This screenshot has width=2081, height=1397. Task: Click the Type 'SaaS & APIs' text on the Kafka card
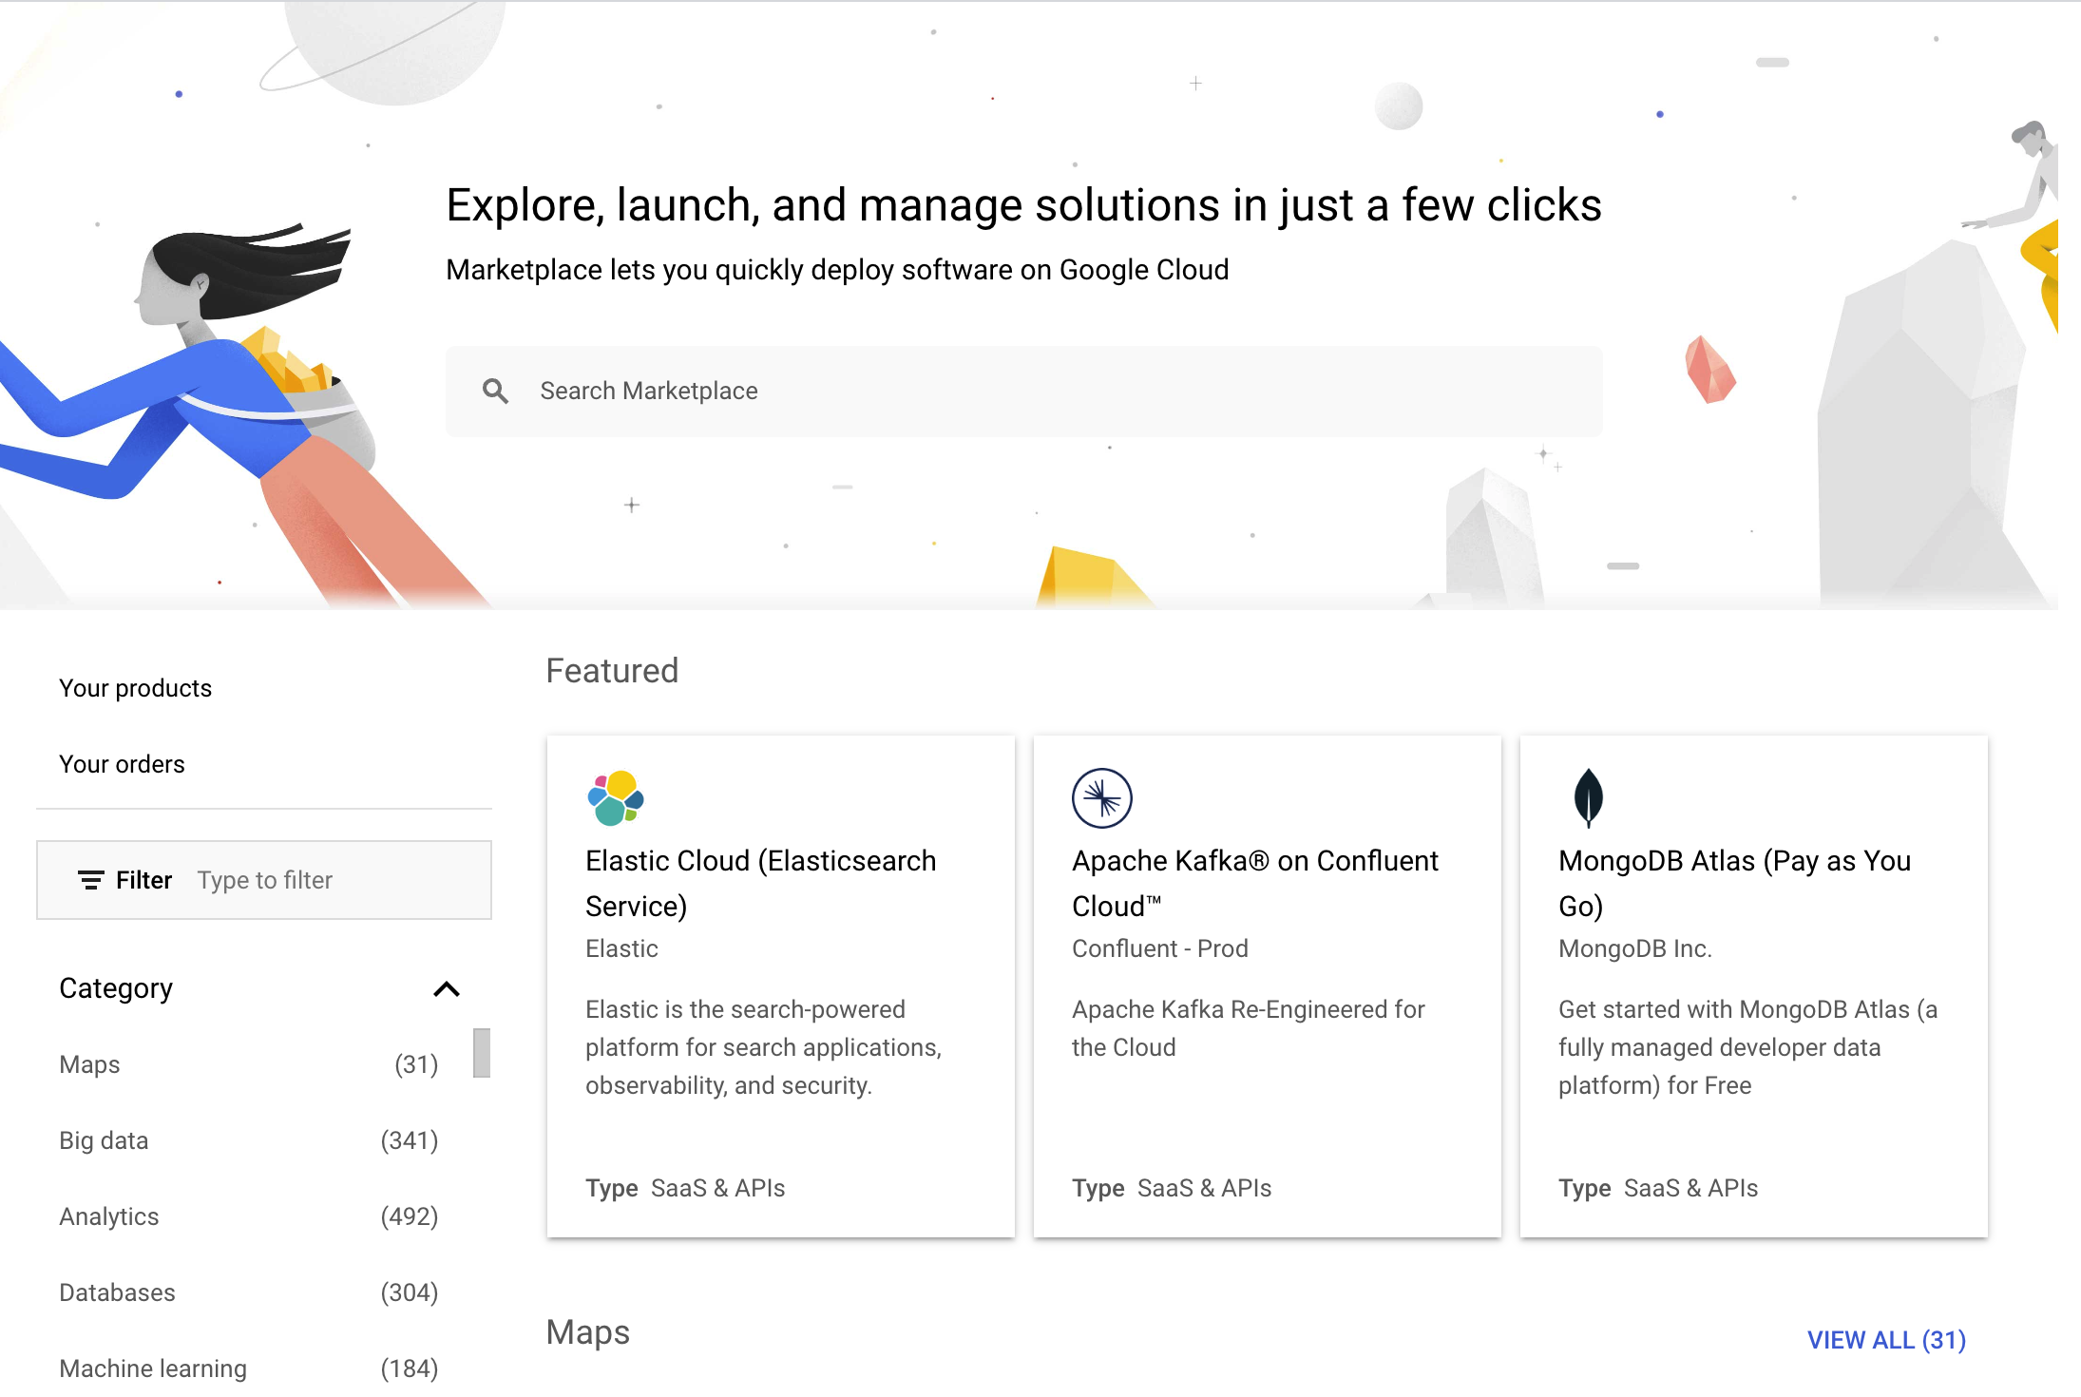tap(1205, 1188)
